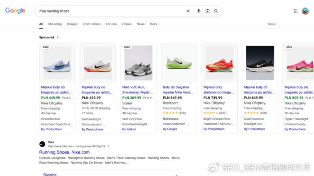
Task: Go to Google home via the logo
Action: tap(15, 11)
